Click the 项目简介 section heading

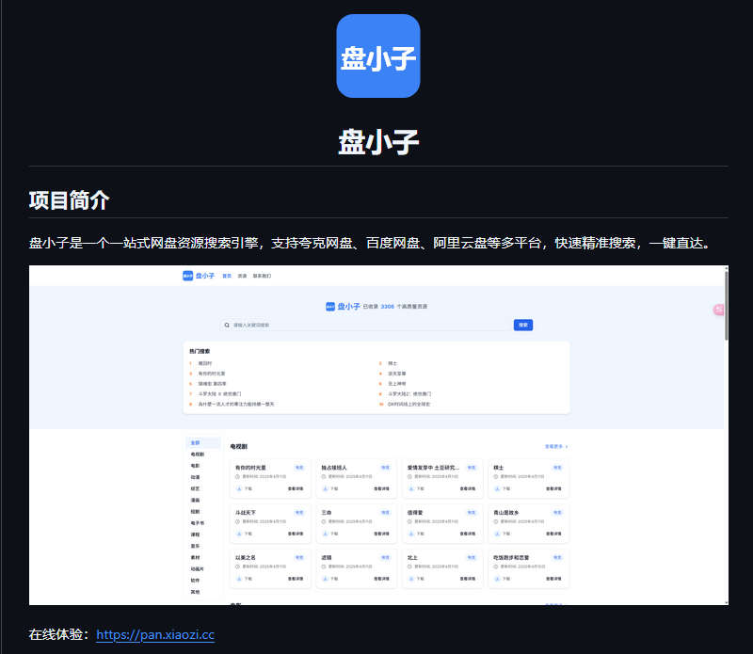(69, 200)
